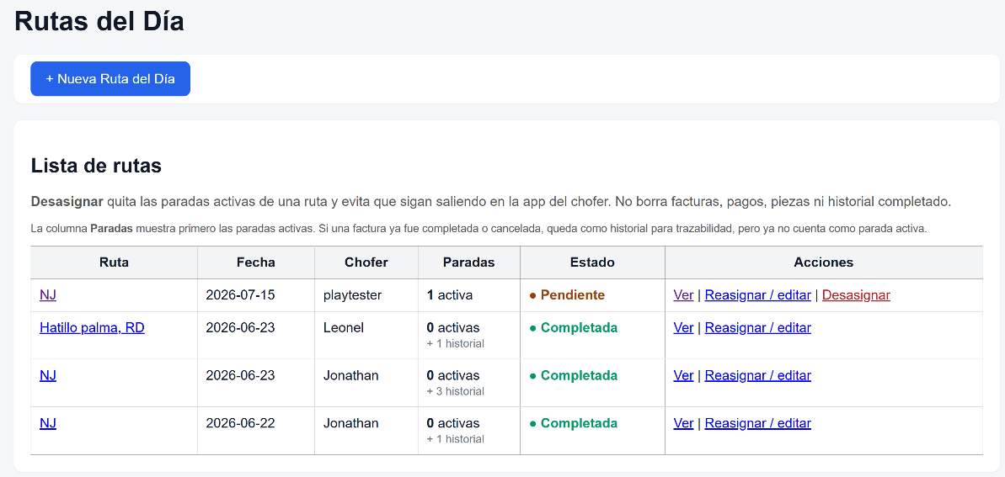Click the Fecha column header
1005x477 pixels.
[256, 262]
